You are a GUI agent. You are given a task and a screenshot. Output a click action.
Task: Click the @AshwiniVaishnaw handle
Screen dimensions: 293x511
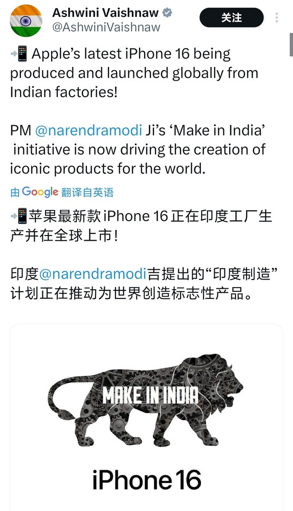106,28
